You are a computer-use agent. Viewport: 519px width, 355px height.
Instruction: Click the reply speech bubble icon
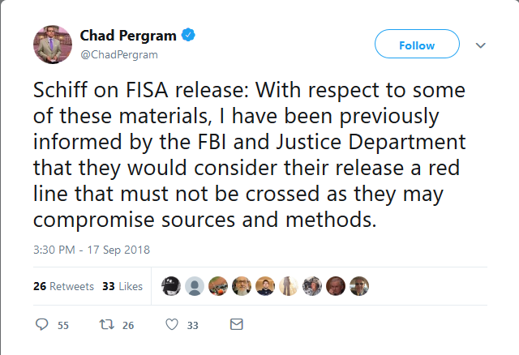pos(41,324)
